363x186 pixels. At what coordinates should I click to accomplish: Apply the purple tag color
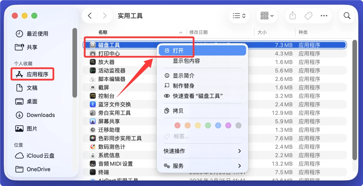228,125
